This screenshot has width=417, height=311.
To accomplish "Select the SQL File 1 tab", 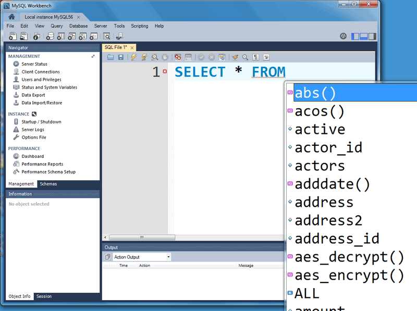I will 116,47.
